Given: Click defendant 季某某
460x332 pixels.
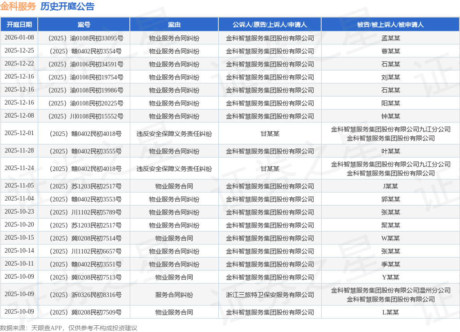Looking at the screenshot, I should point(390,264).
